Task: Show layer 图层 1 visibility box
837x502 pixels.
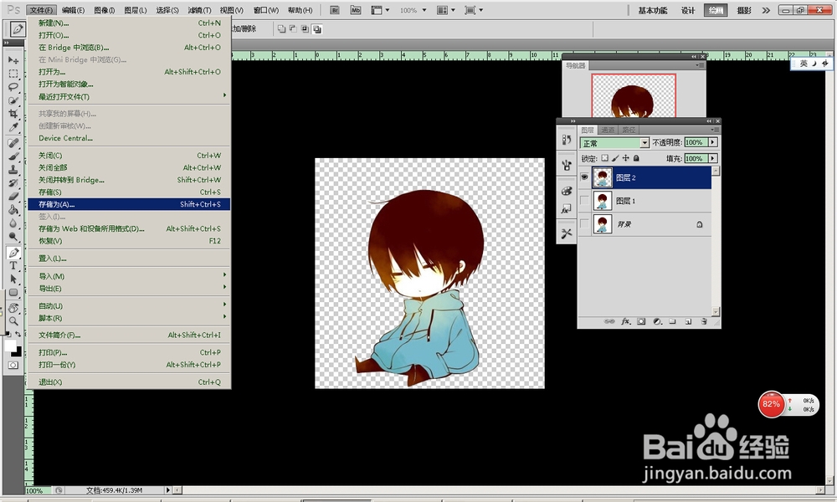Action: [584, 201]
